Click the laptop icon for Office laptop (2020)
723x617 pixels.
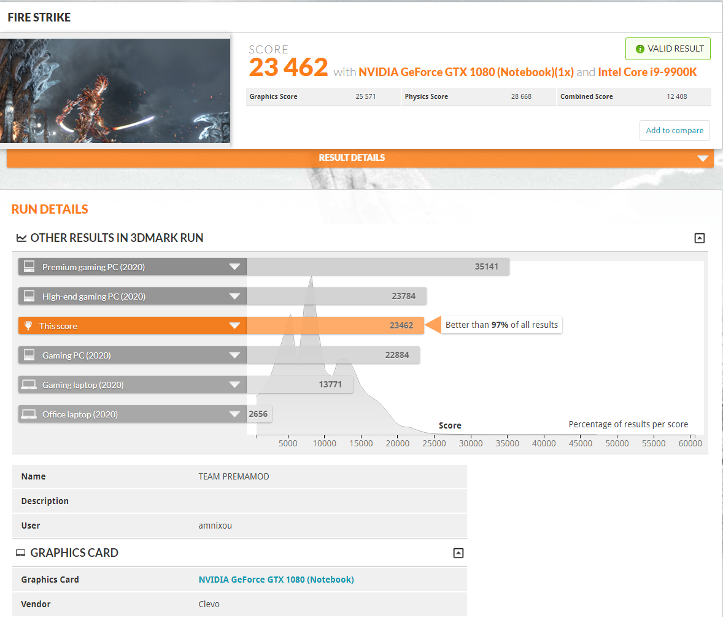[29, 414]
